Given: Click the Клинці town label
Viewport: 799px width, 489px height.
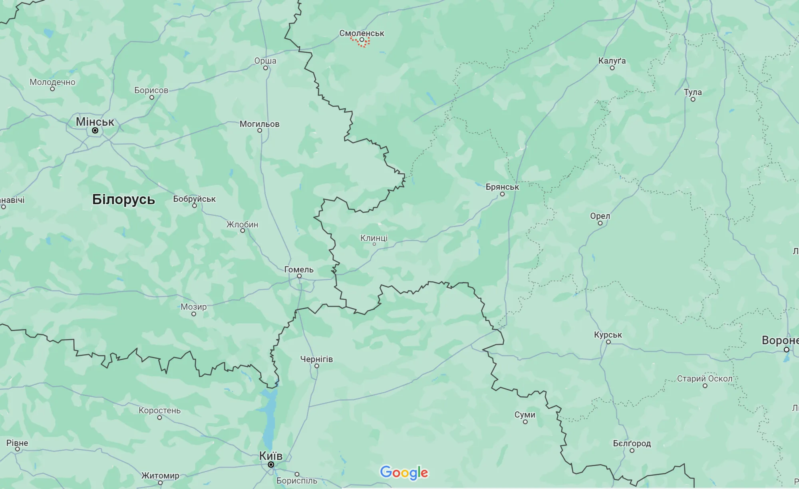Looking at the screenshot, I should (374, 238).
